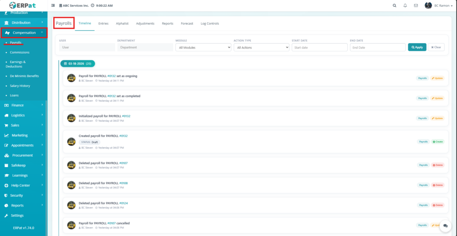The width and height of the screenshot is (457, 236).
Task: Open Salary History in the sidebar
Action: [x=20, y=86]
